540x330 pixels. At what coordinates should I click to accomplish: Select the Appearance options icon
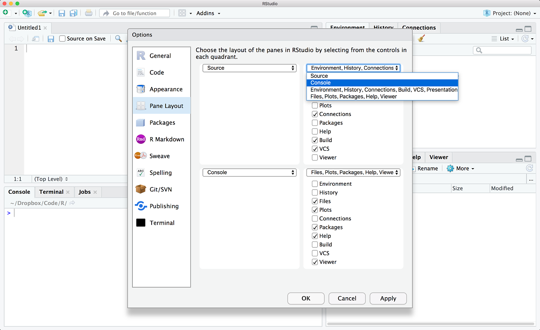[141, 89]
